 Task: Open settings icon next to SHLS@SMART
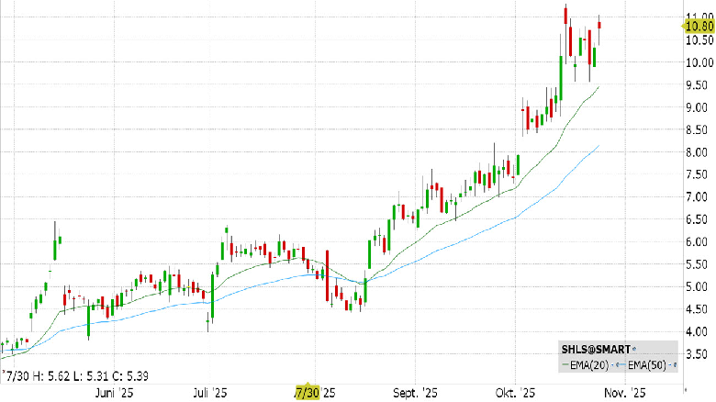click(x=634, y=349)
